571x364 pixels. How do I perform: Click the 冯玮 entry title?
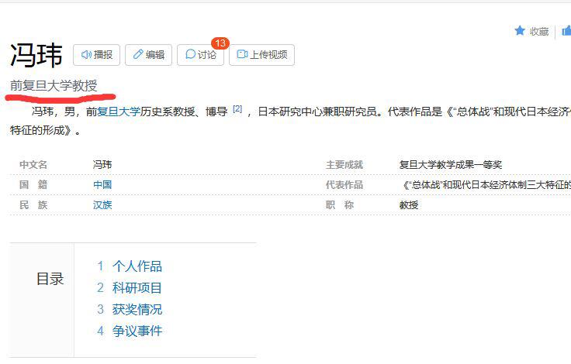tap(36, 56)
